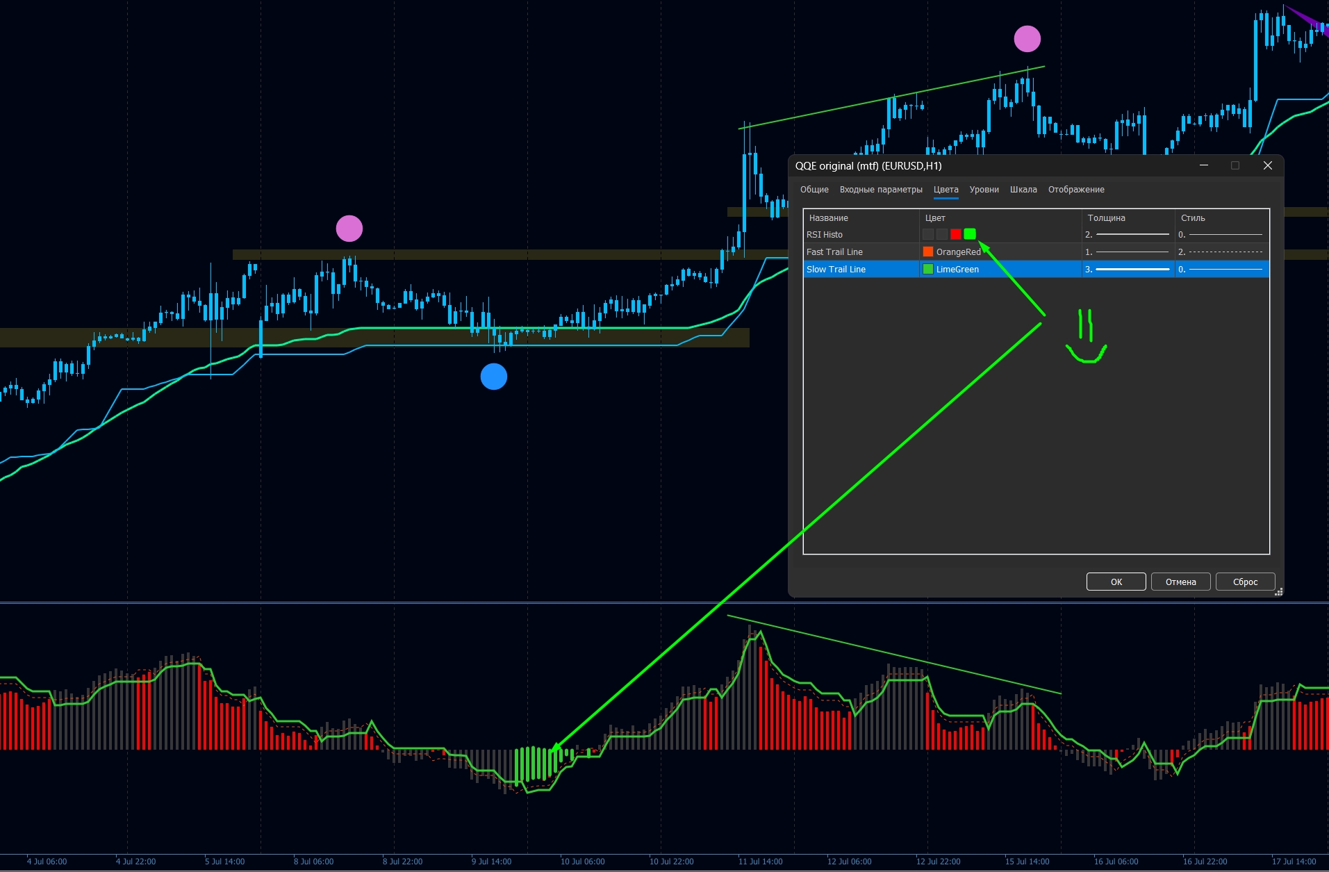
Task: Reset settings with the Сброс button
Action: coord(1245,582)
